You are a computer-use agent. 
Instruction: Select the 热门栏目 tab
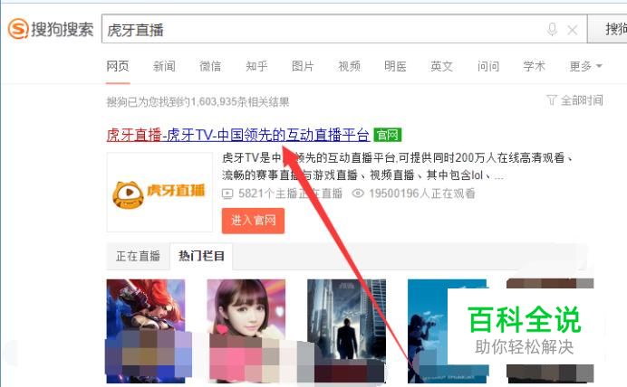click(201, 256)
